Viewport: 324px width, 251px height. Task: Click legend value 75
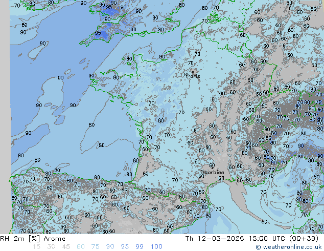click(95, 247)
